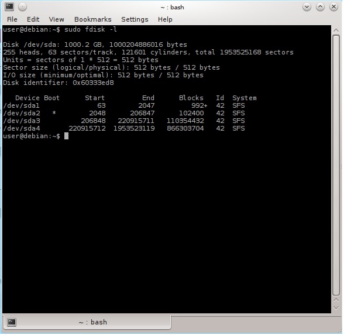The image size is (344, 335).
Task: Open the Edit menu
Action: tap(33, 19)
